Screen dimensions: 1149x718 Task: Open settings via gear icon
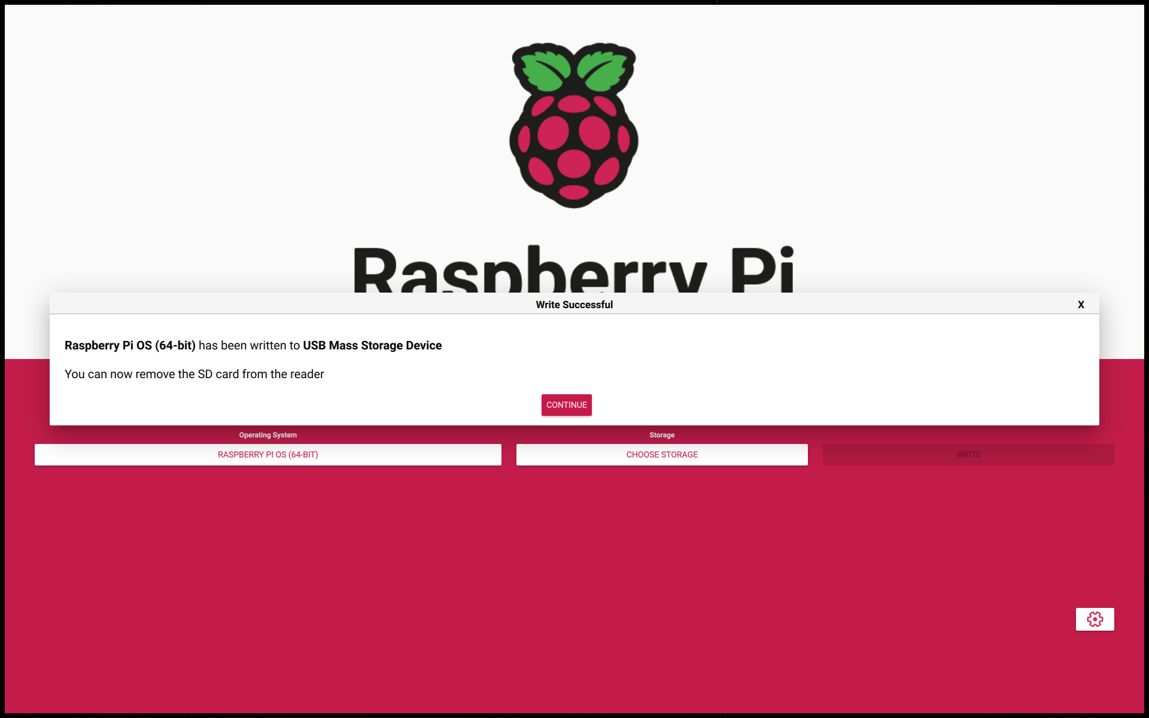(1095, 619)
